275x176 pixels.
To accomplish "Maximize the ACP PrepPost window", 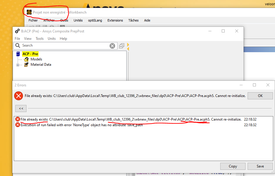I will coord(223,31).
